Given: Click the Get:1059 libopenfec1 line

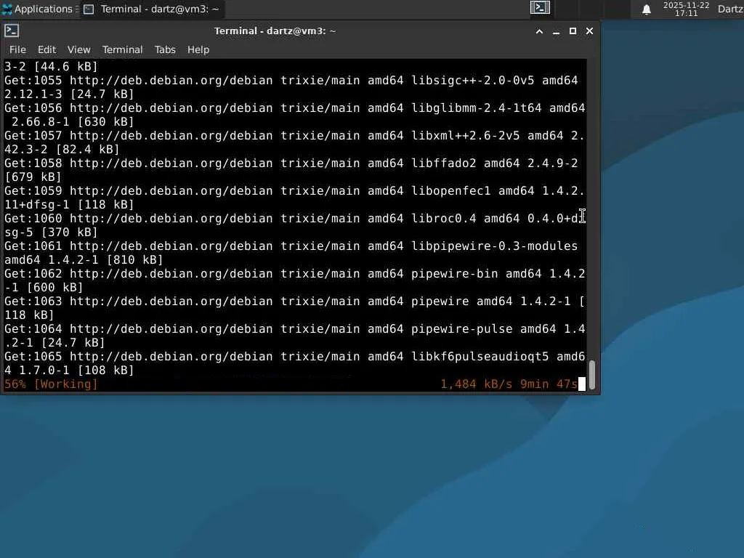Looking at the screenshot, I should click(x=294, y=198).
